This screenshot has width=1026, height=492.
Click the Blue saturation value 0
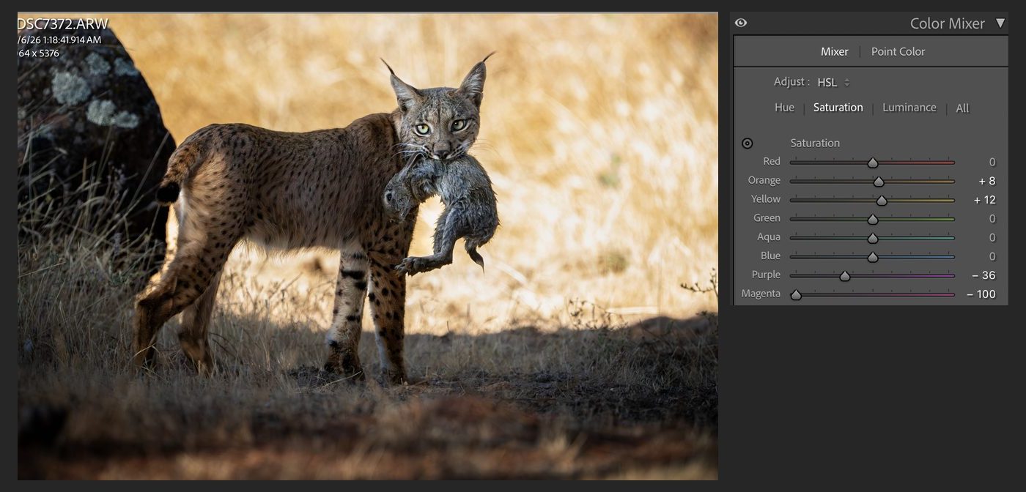(992, 256)
